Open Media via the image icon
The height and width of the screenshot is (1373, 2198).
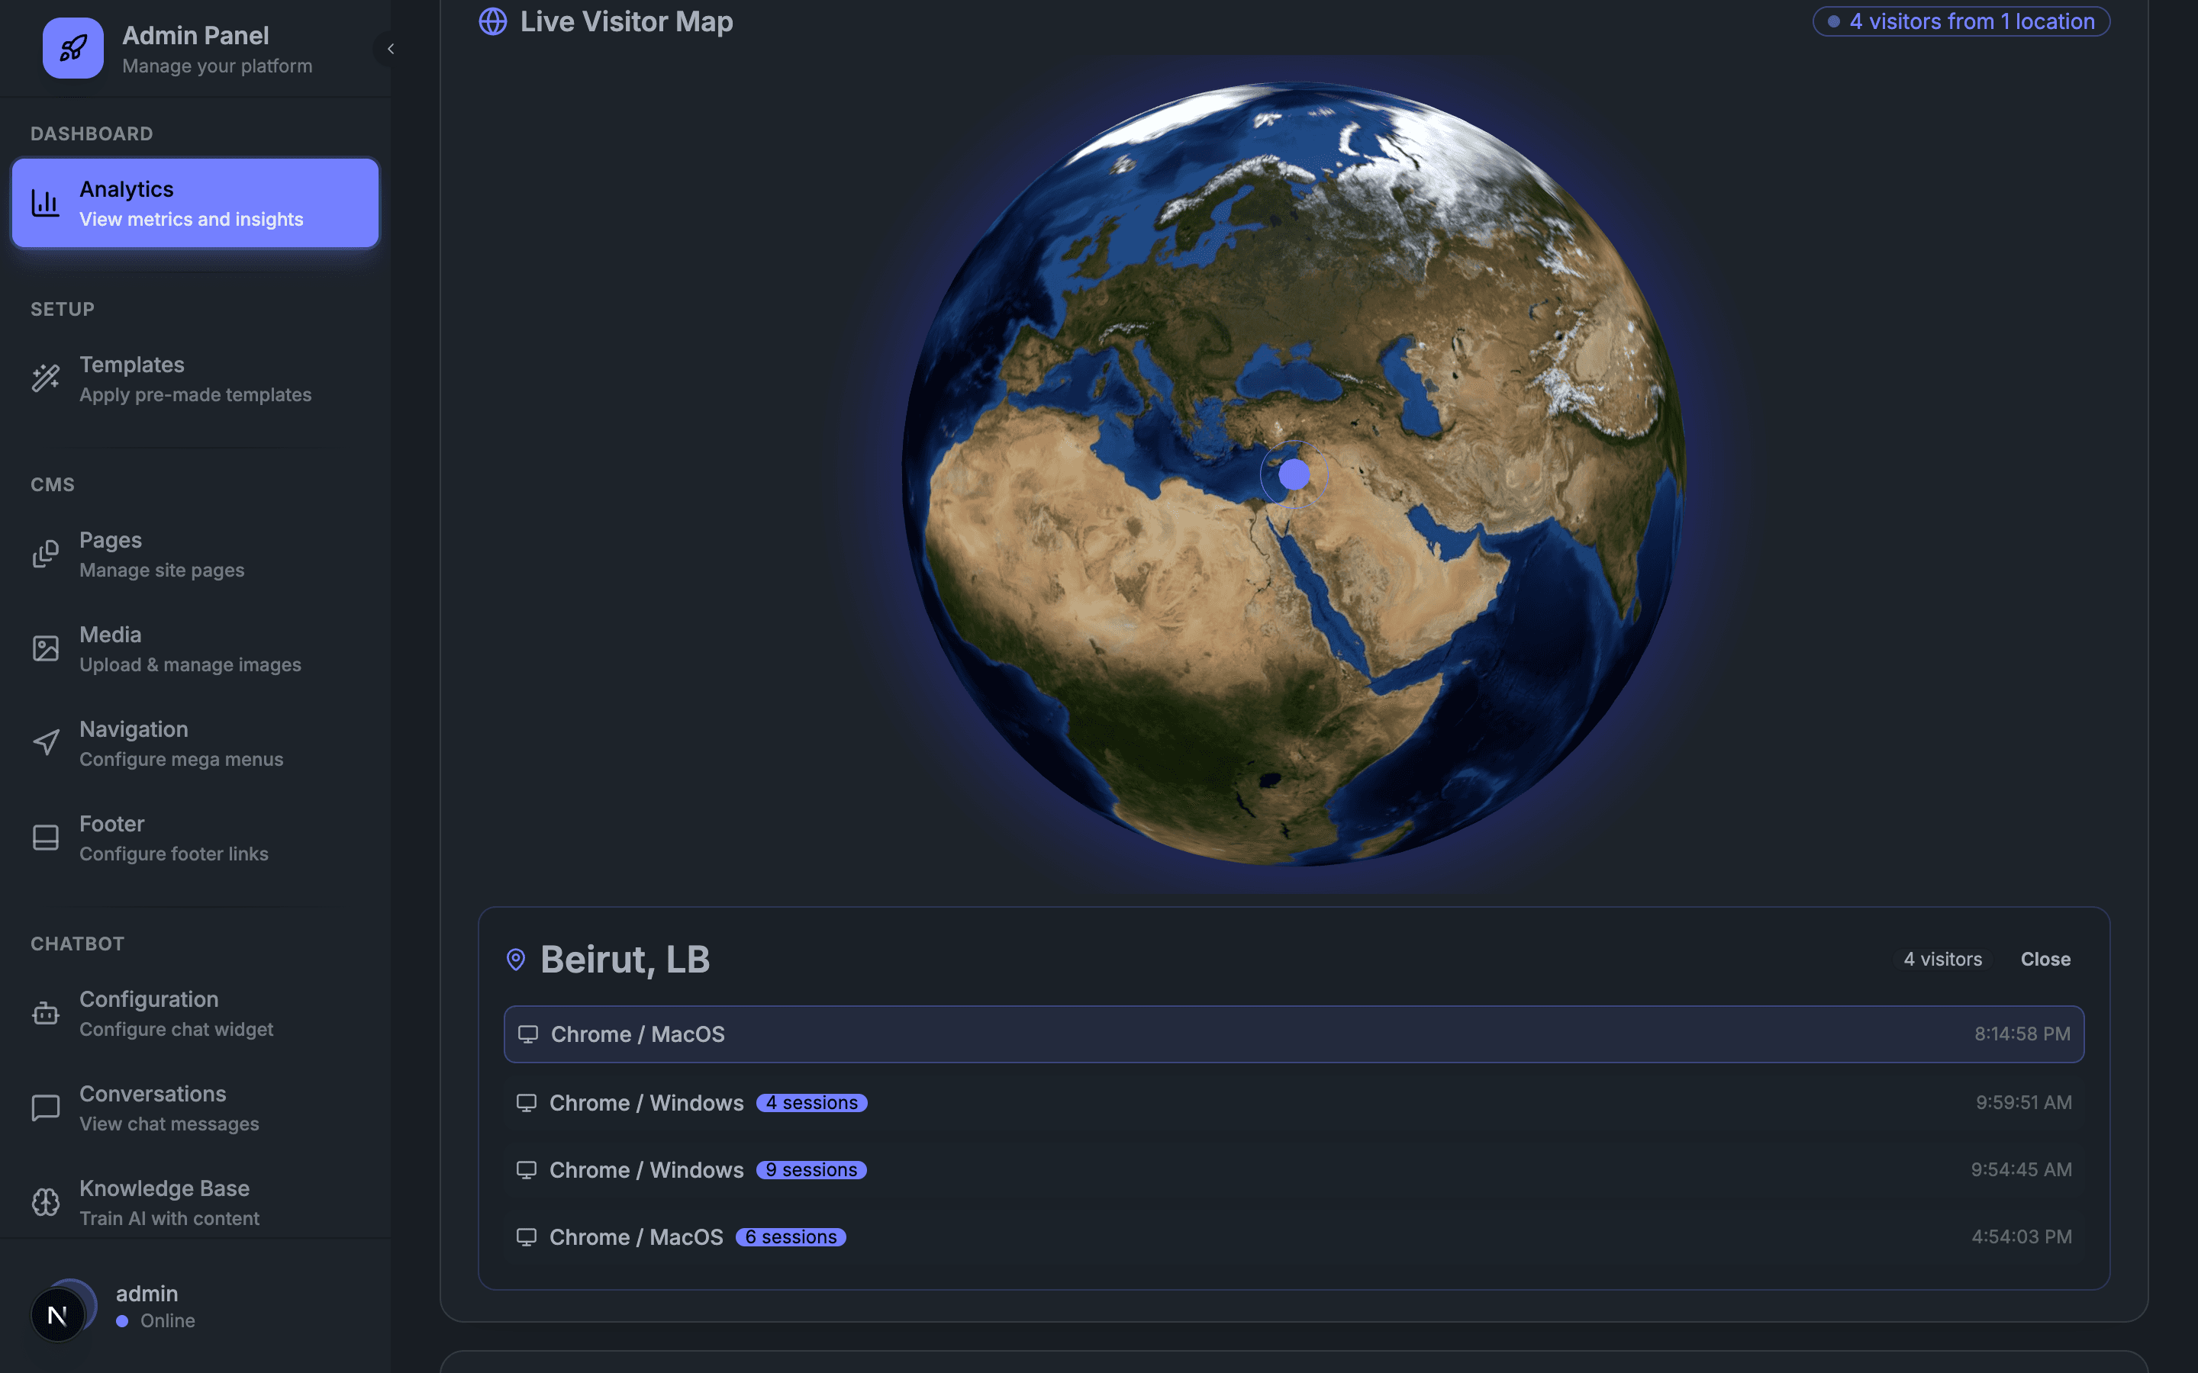[46, 648]
